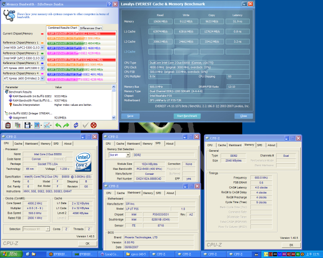
Task: Open the About tab in the CPU-Z SPD window
Action: click(x=170, y=144)
